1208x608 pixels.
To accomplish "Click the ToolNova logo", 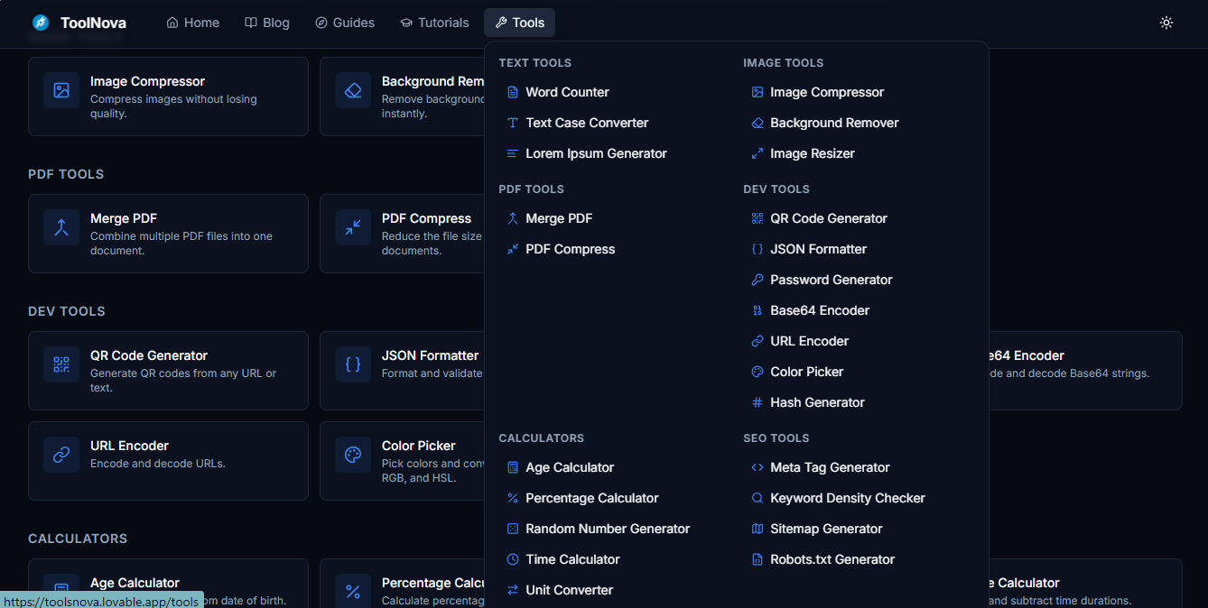I will tap(77, 23).
